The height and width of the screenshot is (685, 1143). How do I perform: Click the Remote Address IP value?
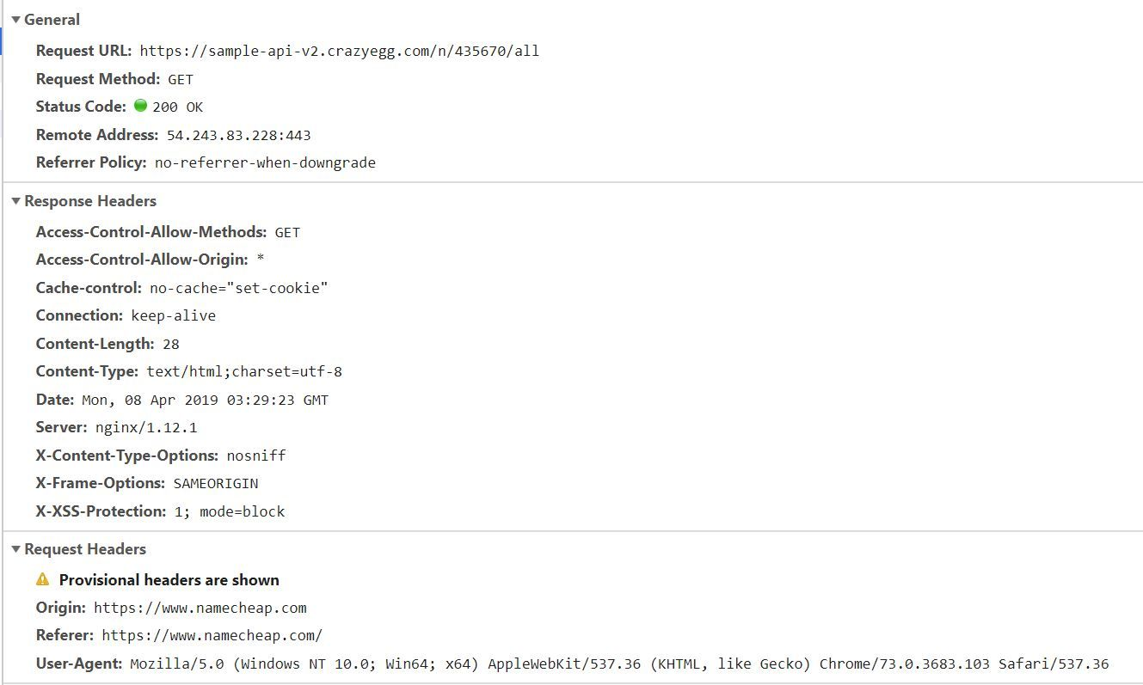click(239, 135)
